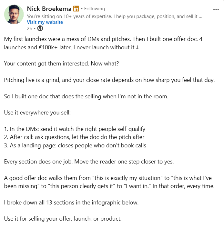This screenshot has width=224, height=228.
Task: Click the globe public visibility icon
Action: (x=40, y=28)
